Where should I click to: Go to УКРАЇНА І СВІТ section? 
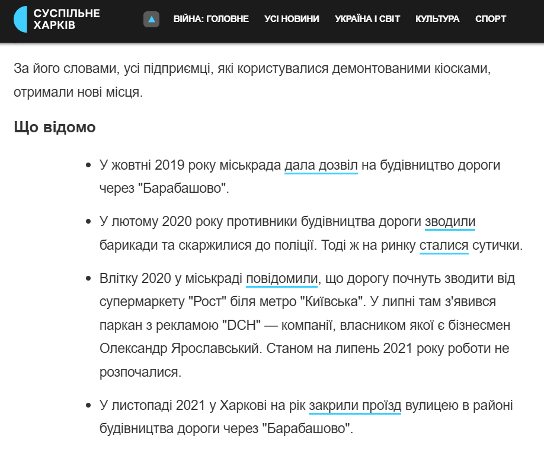tap(367, 19)
